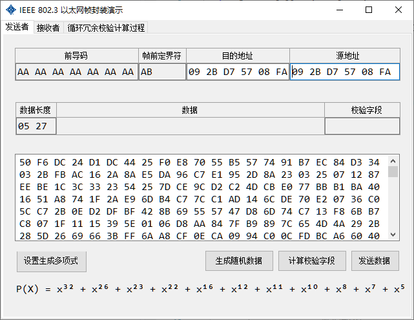Click the 前导码 preamble field
Viewport: 414px width, 320px height.
76,72
